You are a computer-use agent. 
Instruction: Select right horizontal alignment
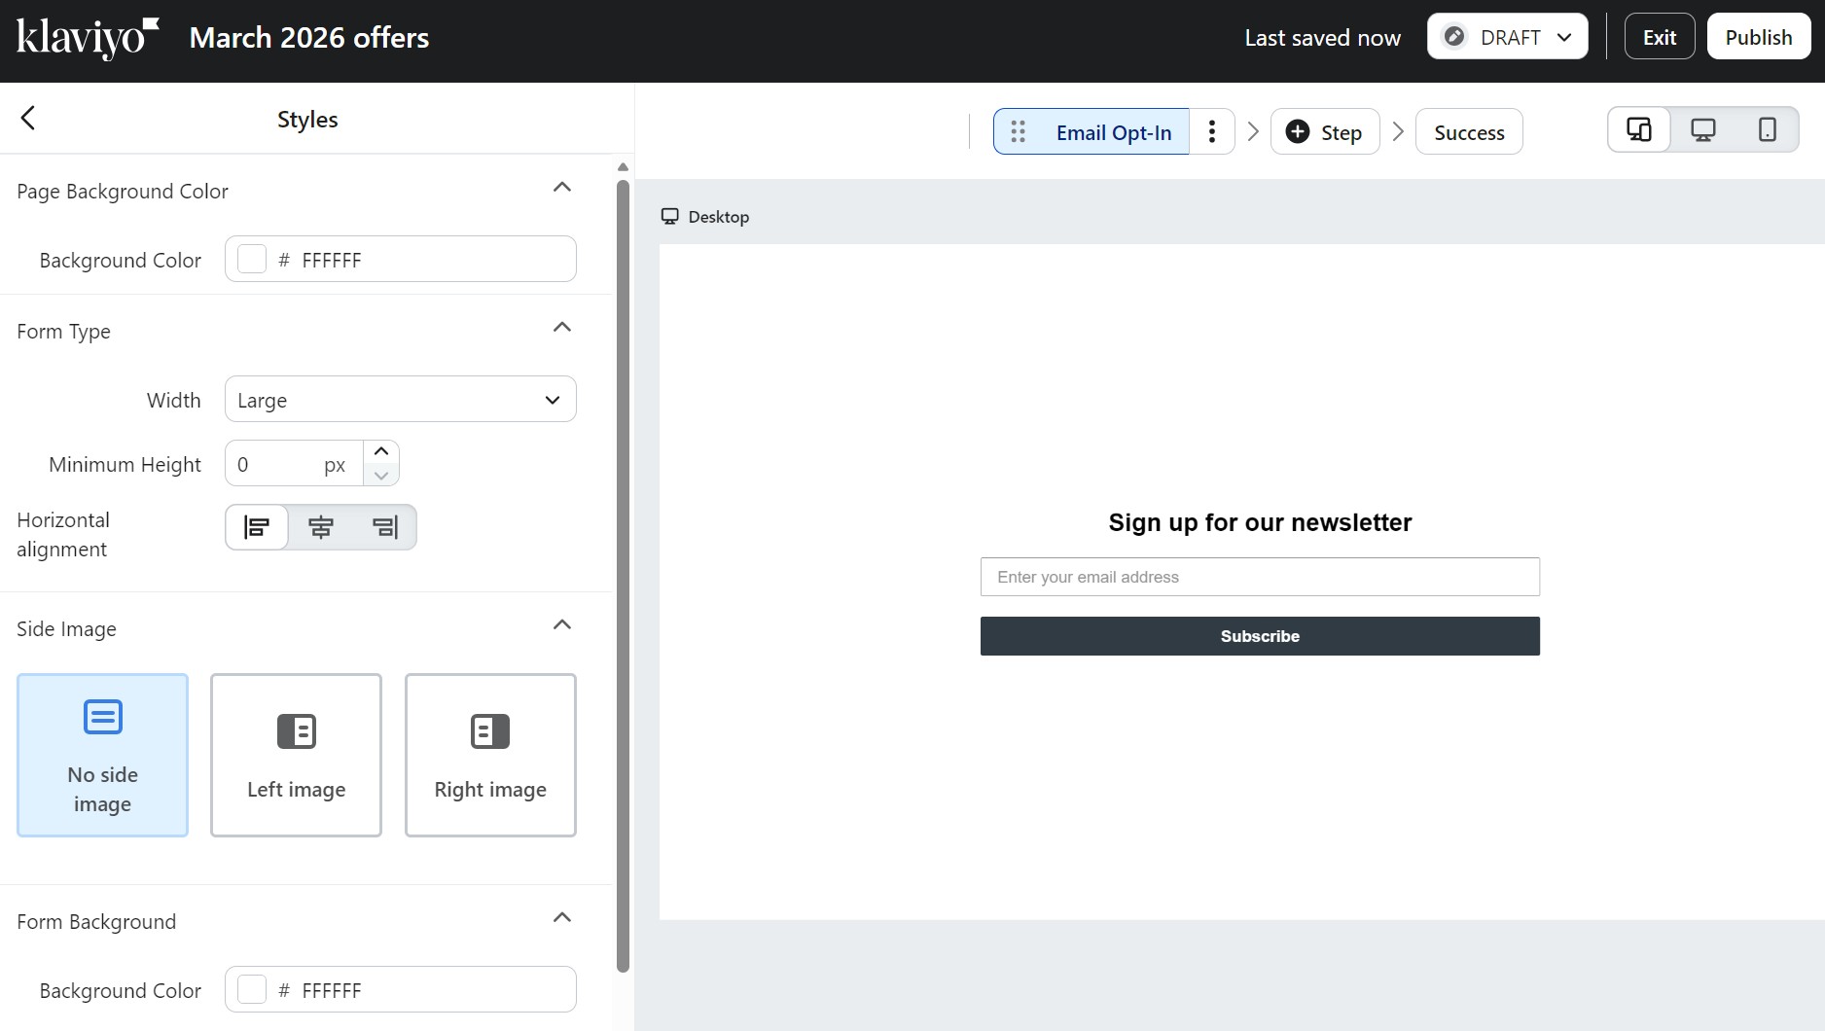coord(384,526)
